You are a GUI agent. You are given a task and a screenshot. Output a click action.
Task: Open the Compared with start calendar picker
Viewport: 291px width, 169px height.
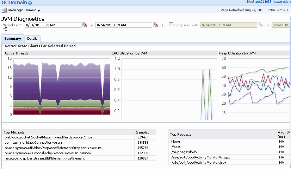[260, 25]
